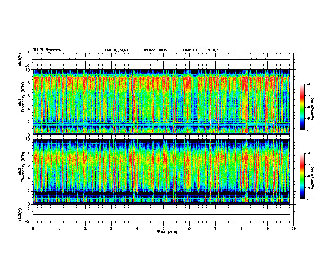Click the "4" kHz tick on ch.2 frequency axis
The width and height of the screenshot is (331, 256).
pos(29,178)
